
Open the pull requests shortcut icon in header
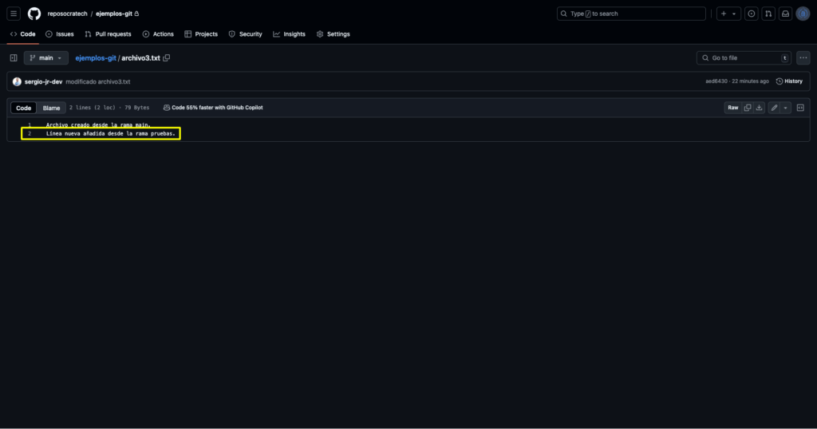(x=768, y=14)
